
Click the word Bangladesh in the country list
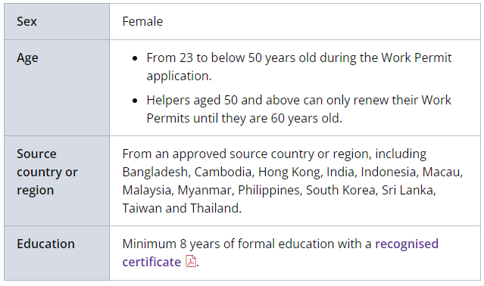[x=155, y=172]
